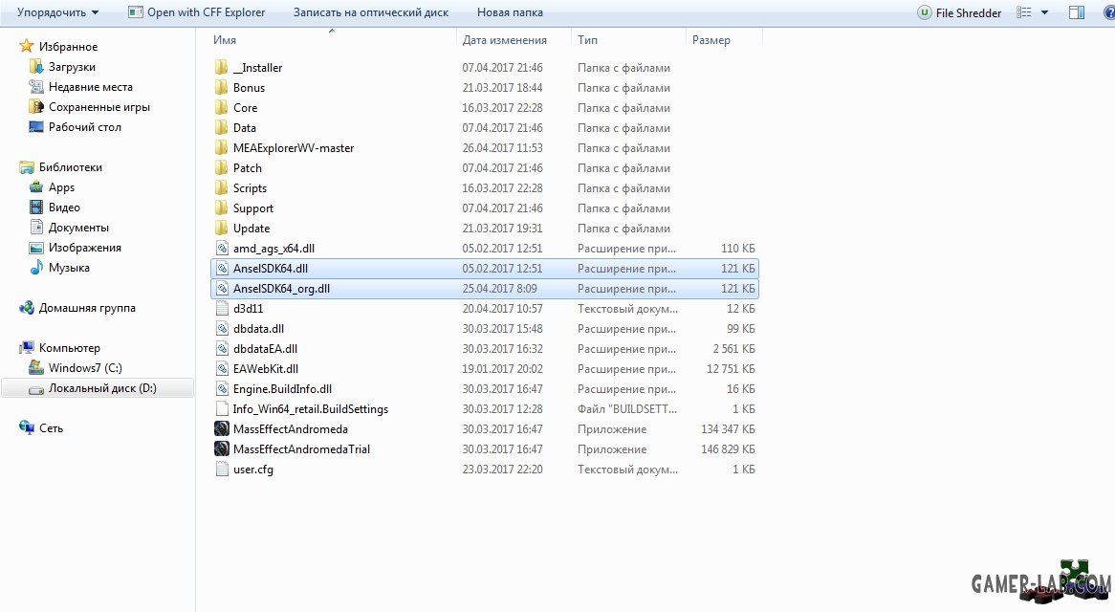The height and width of the screenshot is (612, 1115).
Task: Select AnselSDK64_org.dll file icon
Action: coord(222,289)
